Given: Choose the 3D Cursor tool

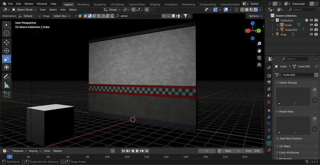Looking at the screenshot, I should click(x=6, y=33).
